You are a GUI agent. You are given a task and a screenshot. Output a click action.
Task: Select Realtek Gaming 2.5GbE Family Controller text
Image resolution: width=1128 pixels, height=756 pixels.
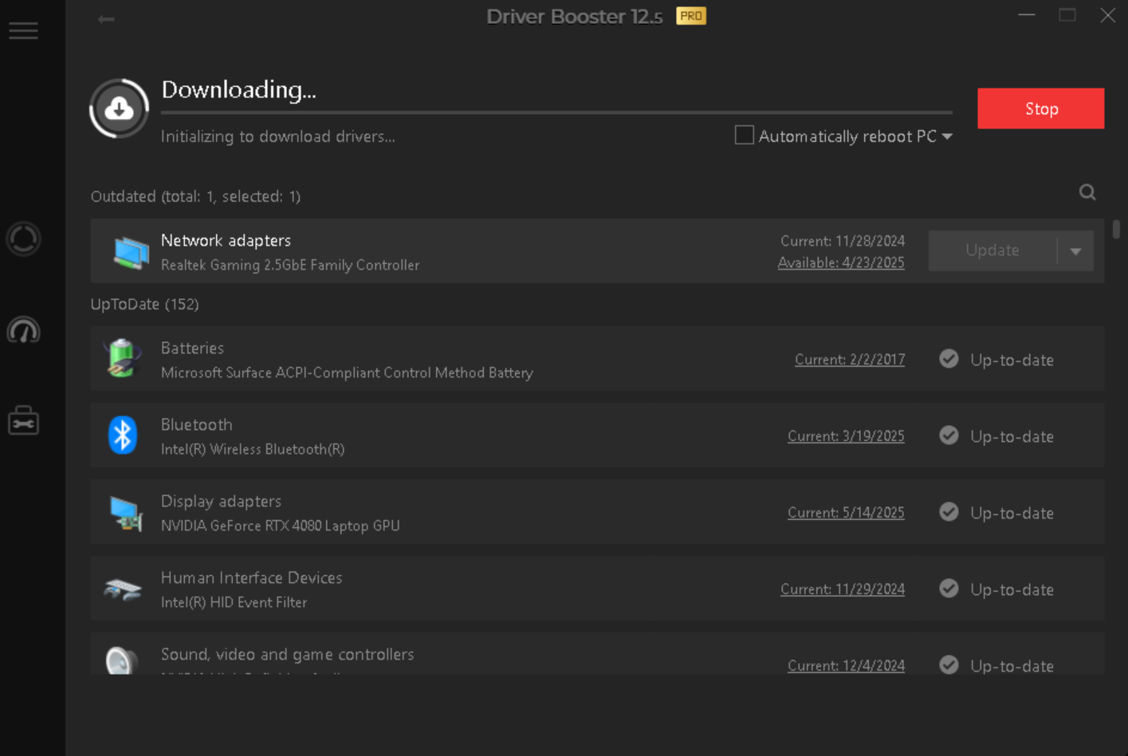[290, 265]
